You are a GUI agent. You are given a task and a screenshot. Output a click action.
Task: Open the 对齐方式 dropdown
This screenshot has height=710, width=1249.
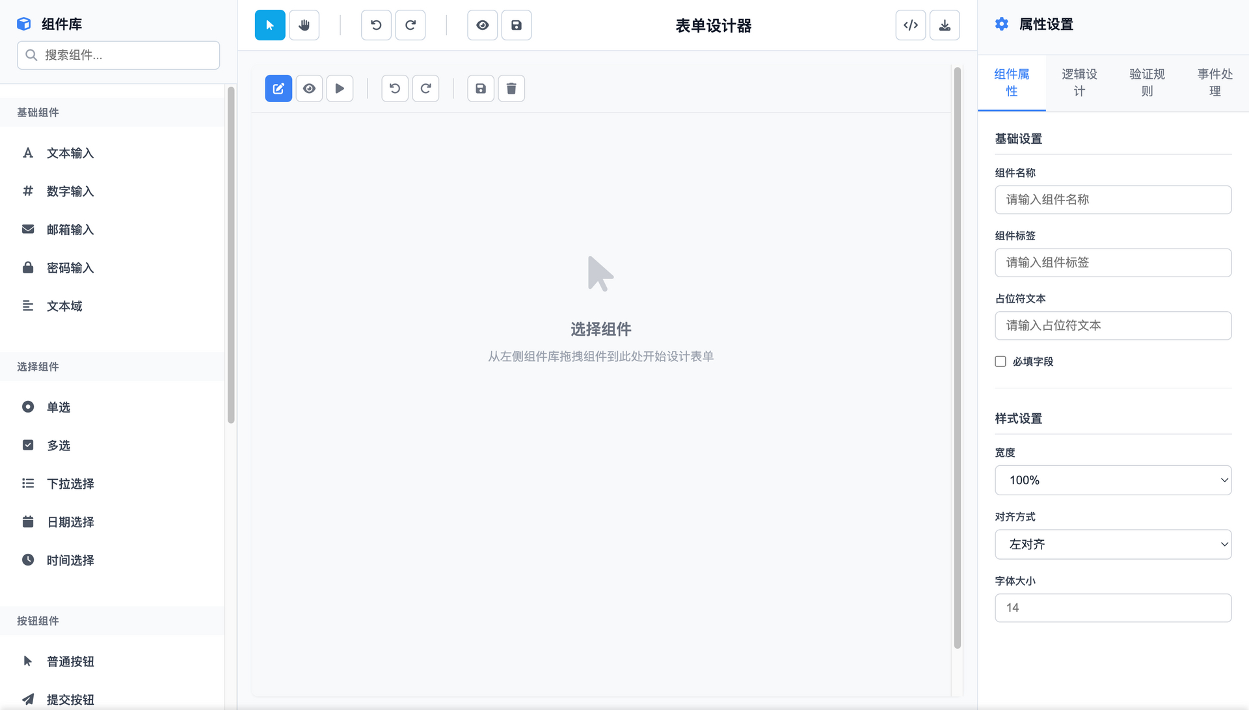1112,544
